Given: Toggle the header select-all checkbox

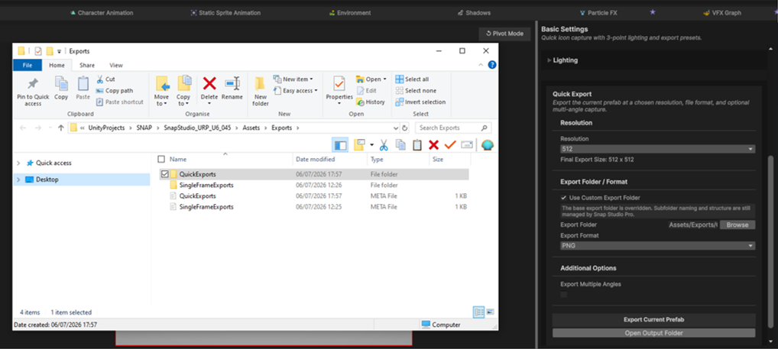Looking at the screenshot, I should click(160, 159).
